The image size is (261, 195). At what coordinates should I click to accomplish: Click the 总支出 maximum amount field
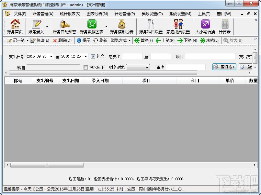(161, 57)
